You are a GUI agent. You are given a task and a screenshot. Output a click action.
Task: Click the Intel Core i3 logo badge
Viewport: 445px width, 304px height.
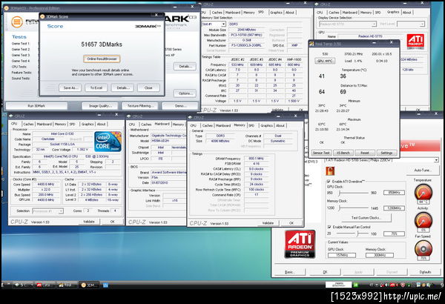point(108,142)
